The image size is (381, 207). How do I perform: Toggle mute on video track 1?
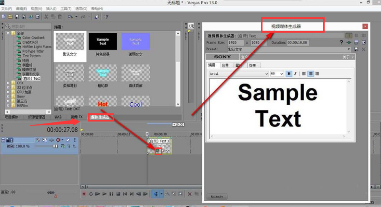[68, 140]
